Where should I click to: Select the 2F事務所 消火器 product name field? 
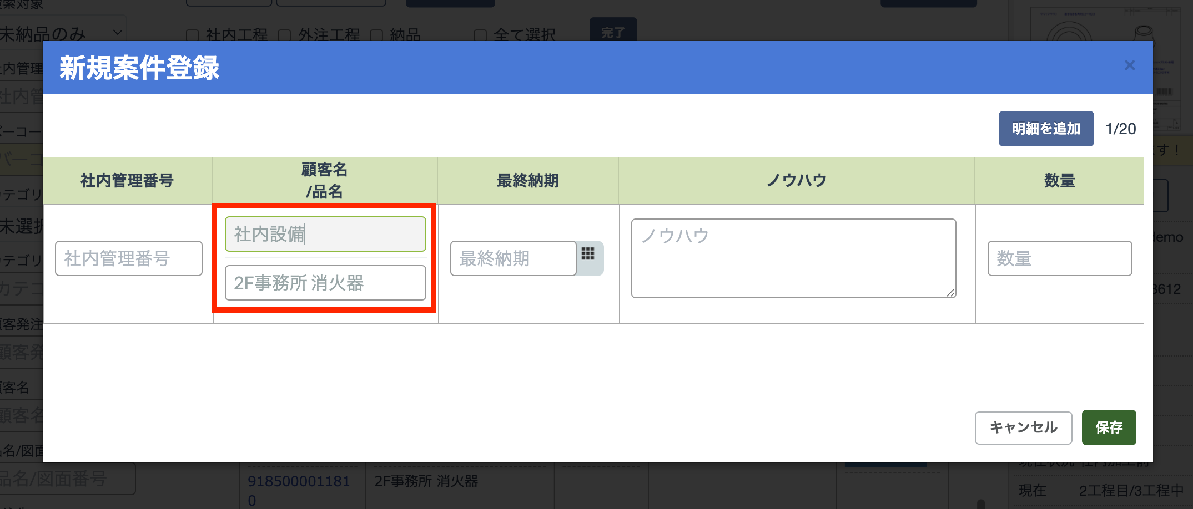click(x=325, y=283)
